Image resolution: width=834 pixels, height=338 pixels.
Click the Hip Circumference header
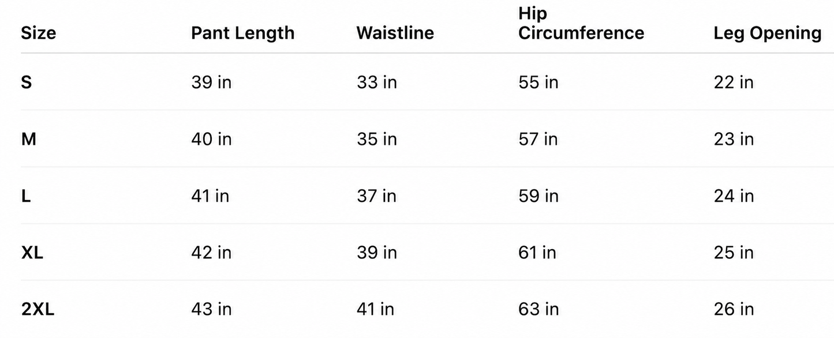[581, 23]
